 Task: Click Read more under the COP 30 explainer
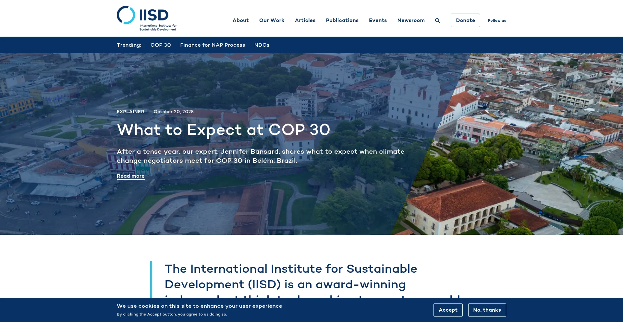click(130, 176)
